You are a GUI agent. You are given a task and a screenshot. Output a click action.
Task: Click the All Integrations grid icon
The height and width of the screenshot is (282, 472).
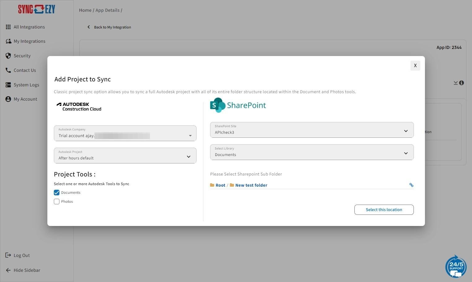click(x=8, y=27)
